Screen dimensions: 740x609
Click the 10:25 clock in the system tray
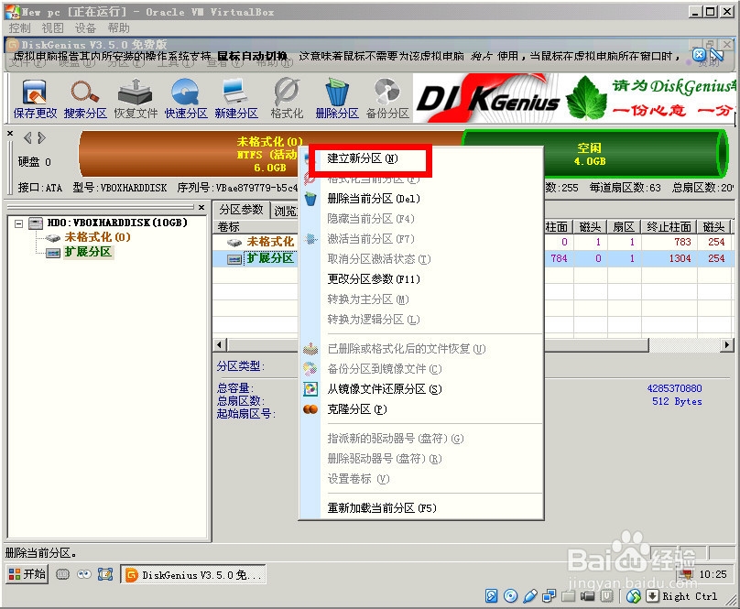click(713, 574)
